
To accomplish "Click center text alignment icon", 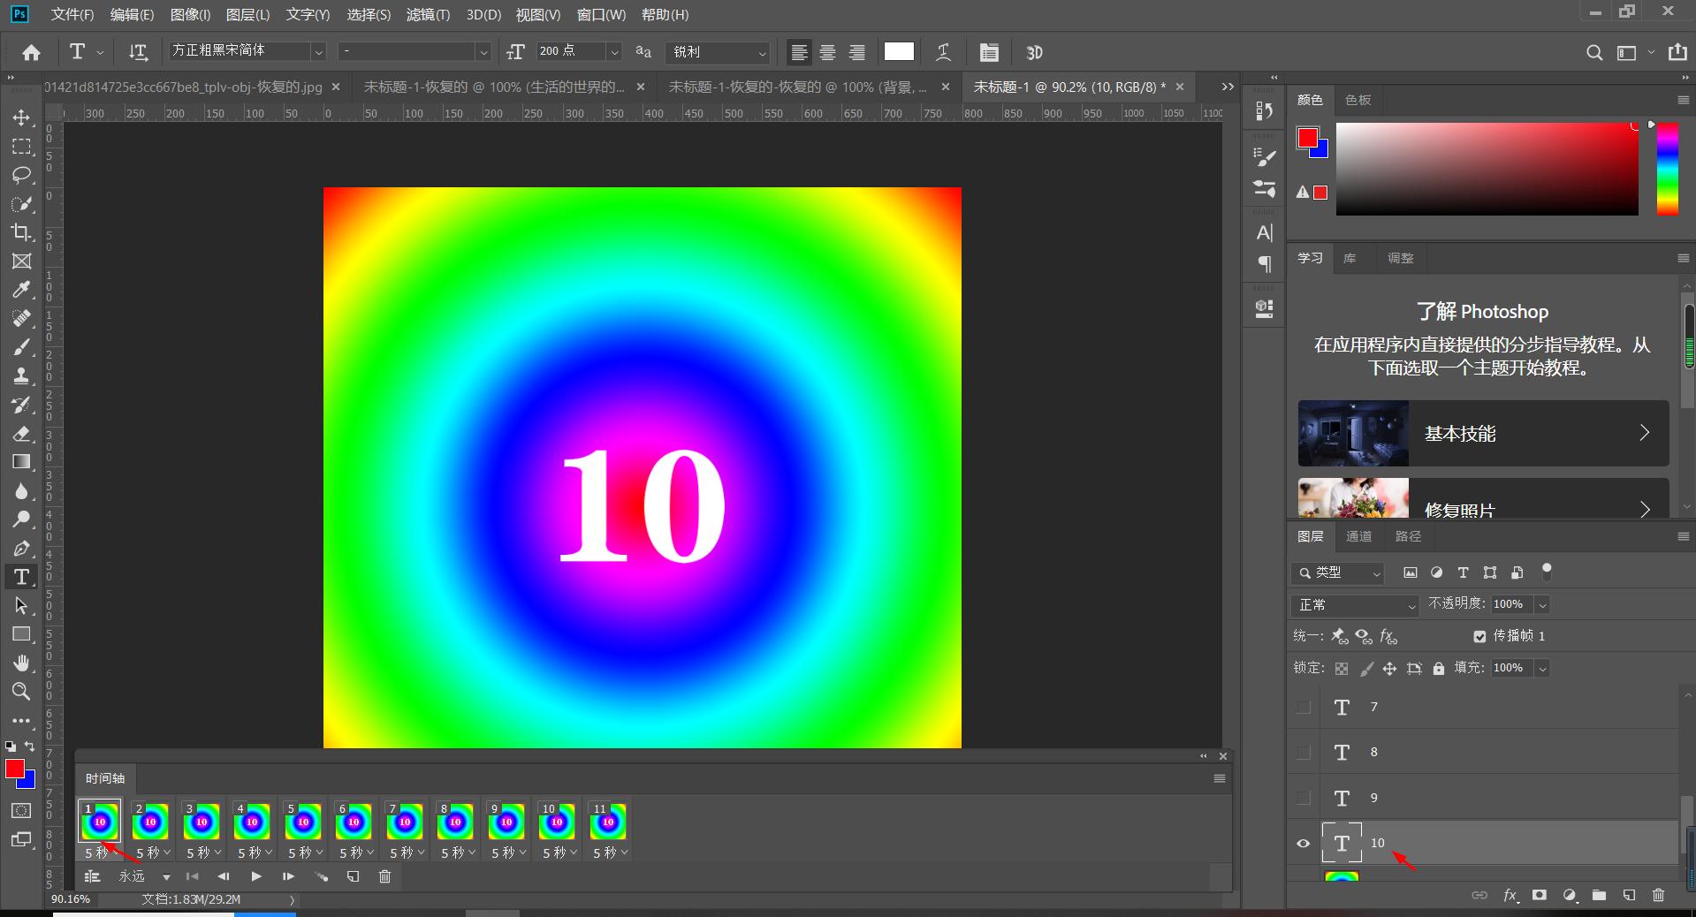I will (827, 53).
